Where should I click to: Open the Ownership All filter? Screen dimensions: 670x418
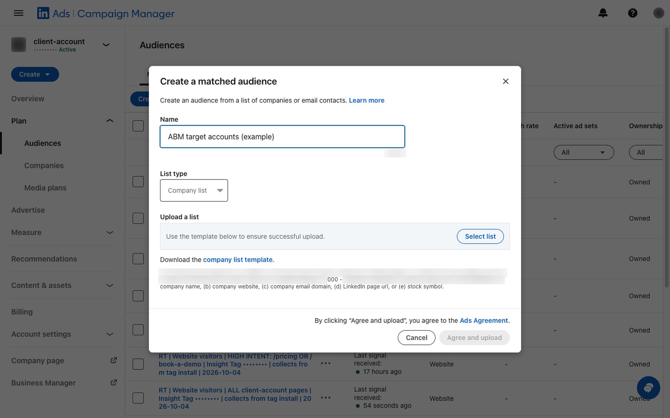(x=646, y=152)
